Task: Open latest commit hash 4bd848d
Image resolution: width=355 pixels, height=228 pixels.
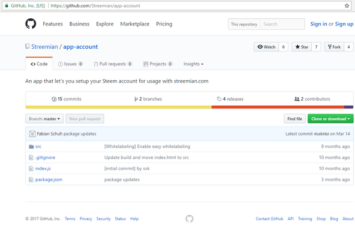Action: [321, 134]
